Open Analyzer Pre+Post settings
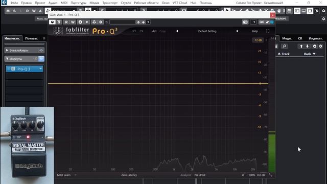 (200, 175)
